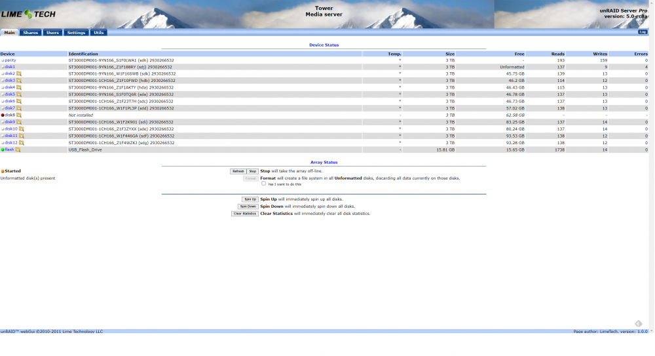Open the browse folder icon for disk4
The height and width of the screenshot is (356, 655).
(x=19, y=87)
